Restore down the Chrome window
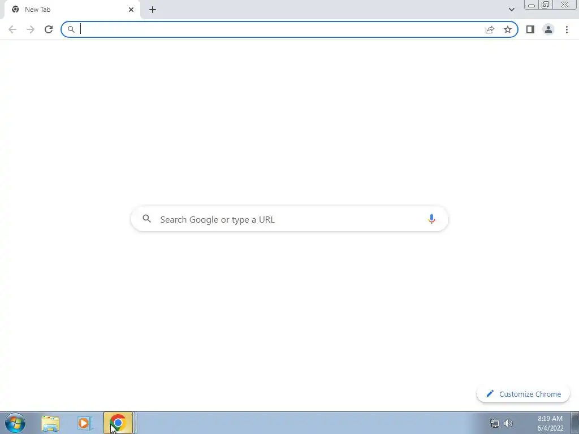579x434 pixels. (x=546, y=5)
